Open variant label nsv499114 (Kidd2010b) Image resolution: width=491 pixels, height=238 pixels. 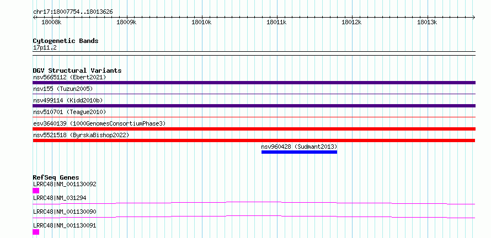(x=68, y=100)
